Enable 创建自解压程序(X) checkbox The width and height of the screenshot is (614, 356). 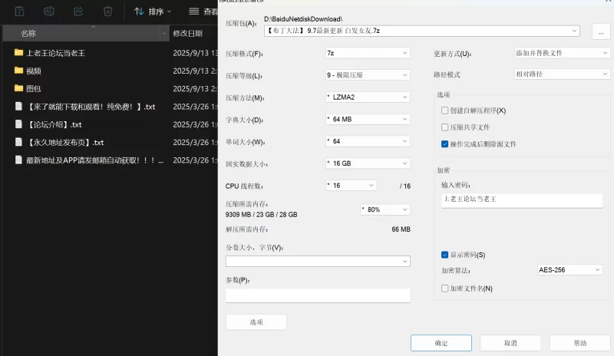[444, 110]
